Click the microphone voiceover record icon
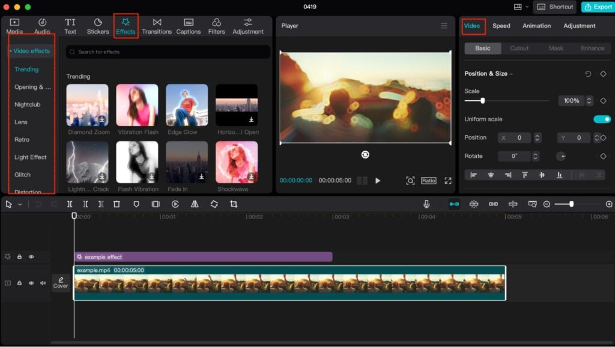 tap(426, 204)
